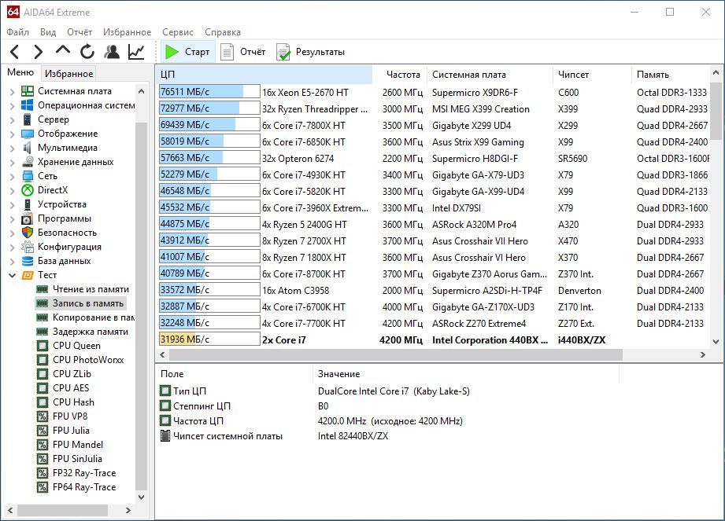Collapse the Тест tree node

pyautogui.click(x=12, y=275)
